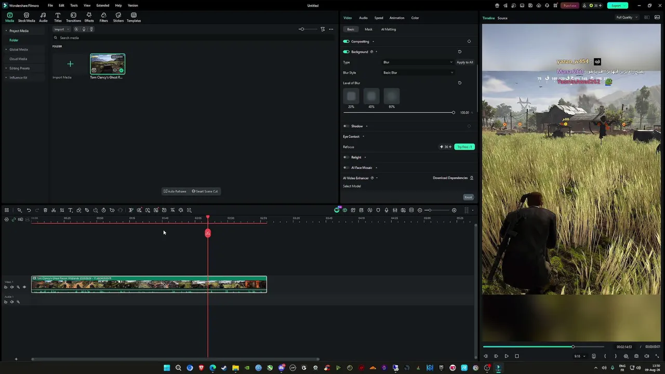Lock the Video 1 track
665x374 pixels.
(x=6, y=287)
